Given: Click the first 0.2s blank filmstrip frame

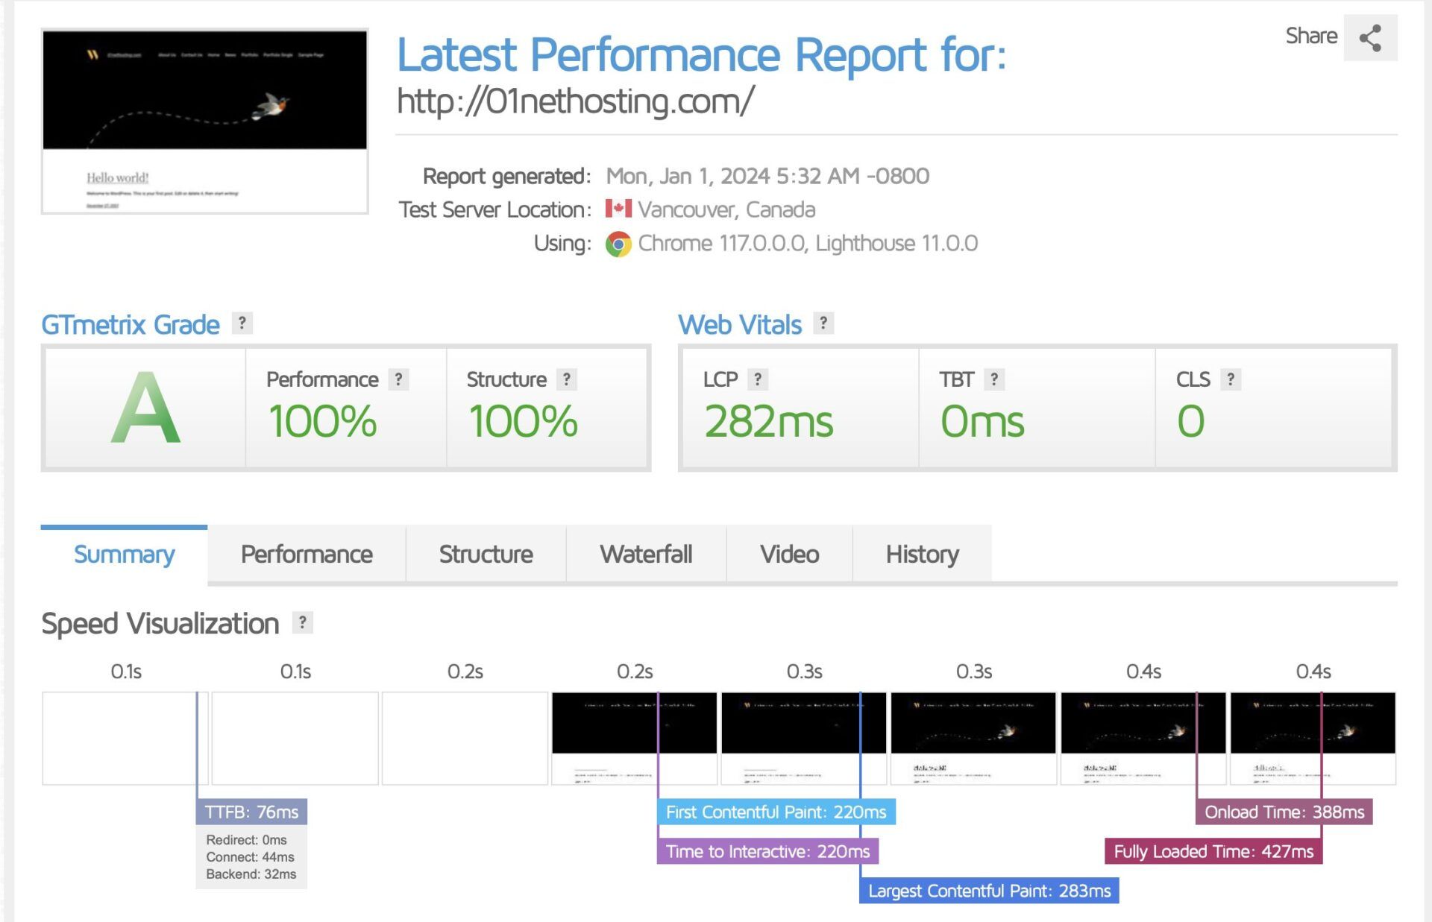Looking at the screenshot, I should [465, 738].
